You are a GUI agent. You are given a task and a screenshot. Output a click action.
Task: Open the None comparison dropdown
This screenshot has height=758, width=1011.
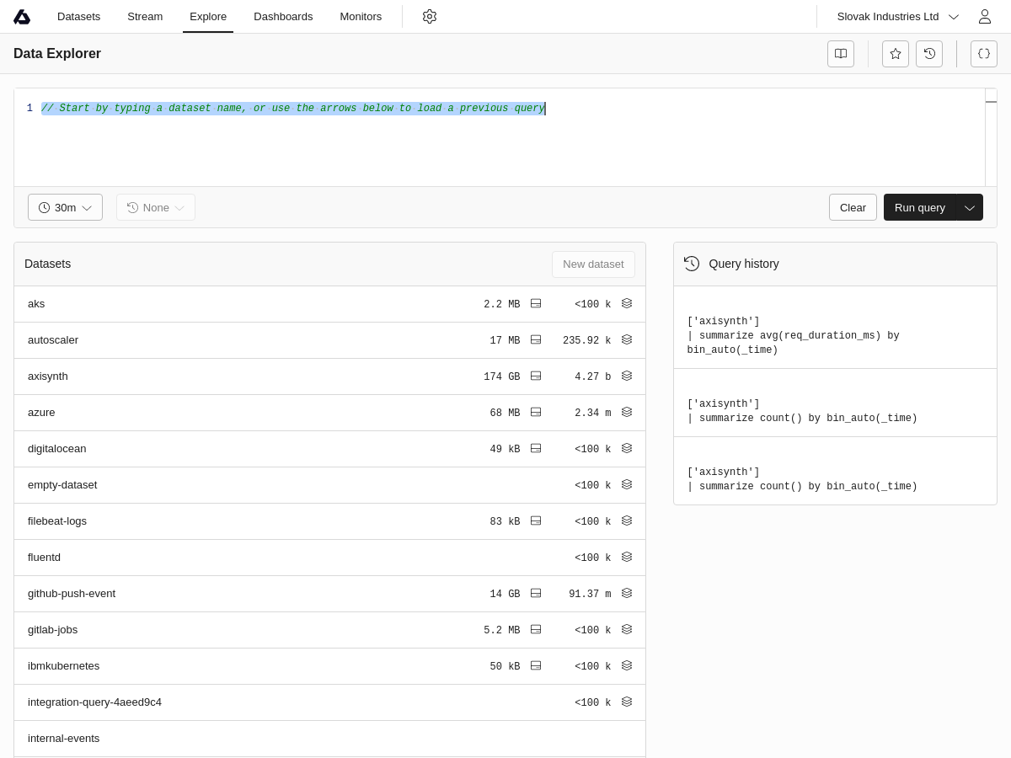click(x=156, y=207)
